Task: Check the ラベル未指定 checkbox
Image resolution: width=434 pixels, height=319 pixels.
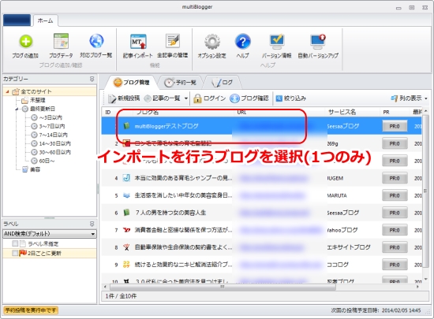Action: [15, 243]
